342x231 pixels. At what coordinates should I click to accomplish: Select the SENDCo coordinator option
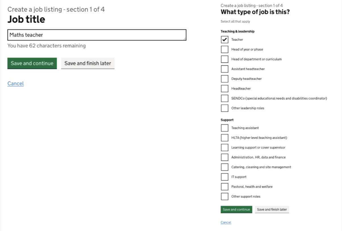(224, 98)
